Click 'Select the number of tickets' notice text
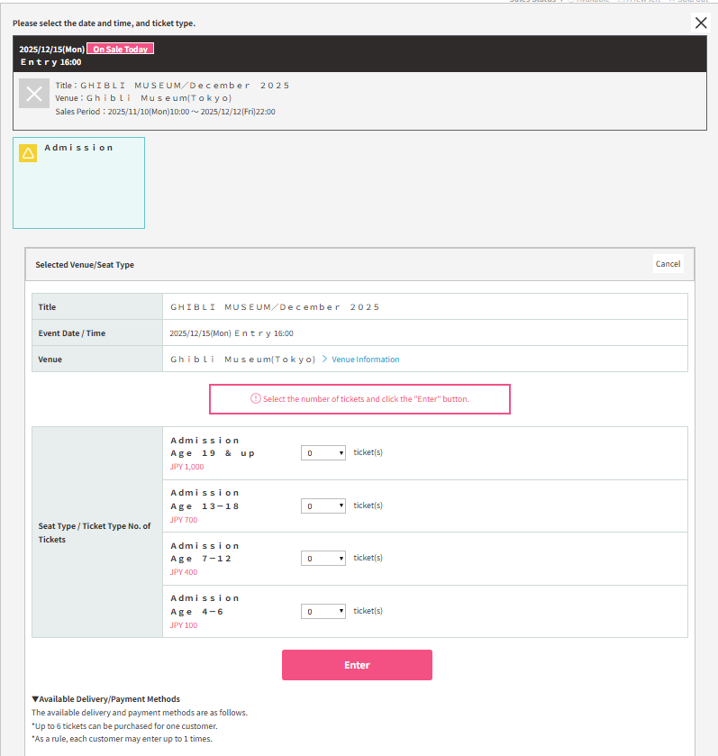718x756 pixels. (x=366, y=399)
